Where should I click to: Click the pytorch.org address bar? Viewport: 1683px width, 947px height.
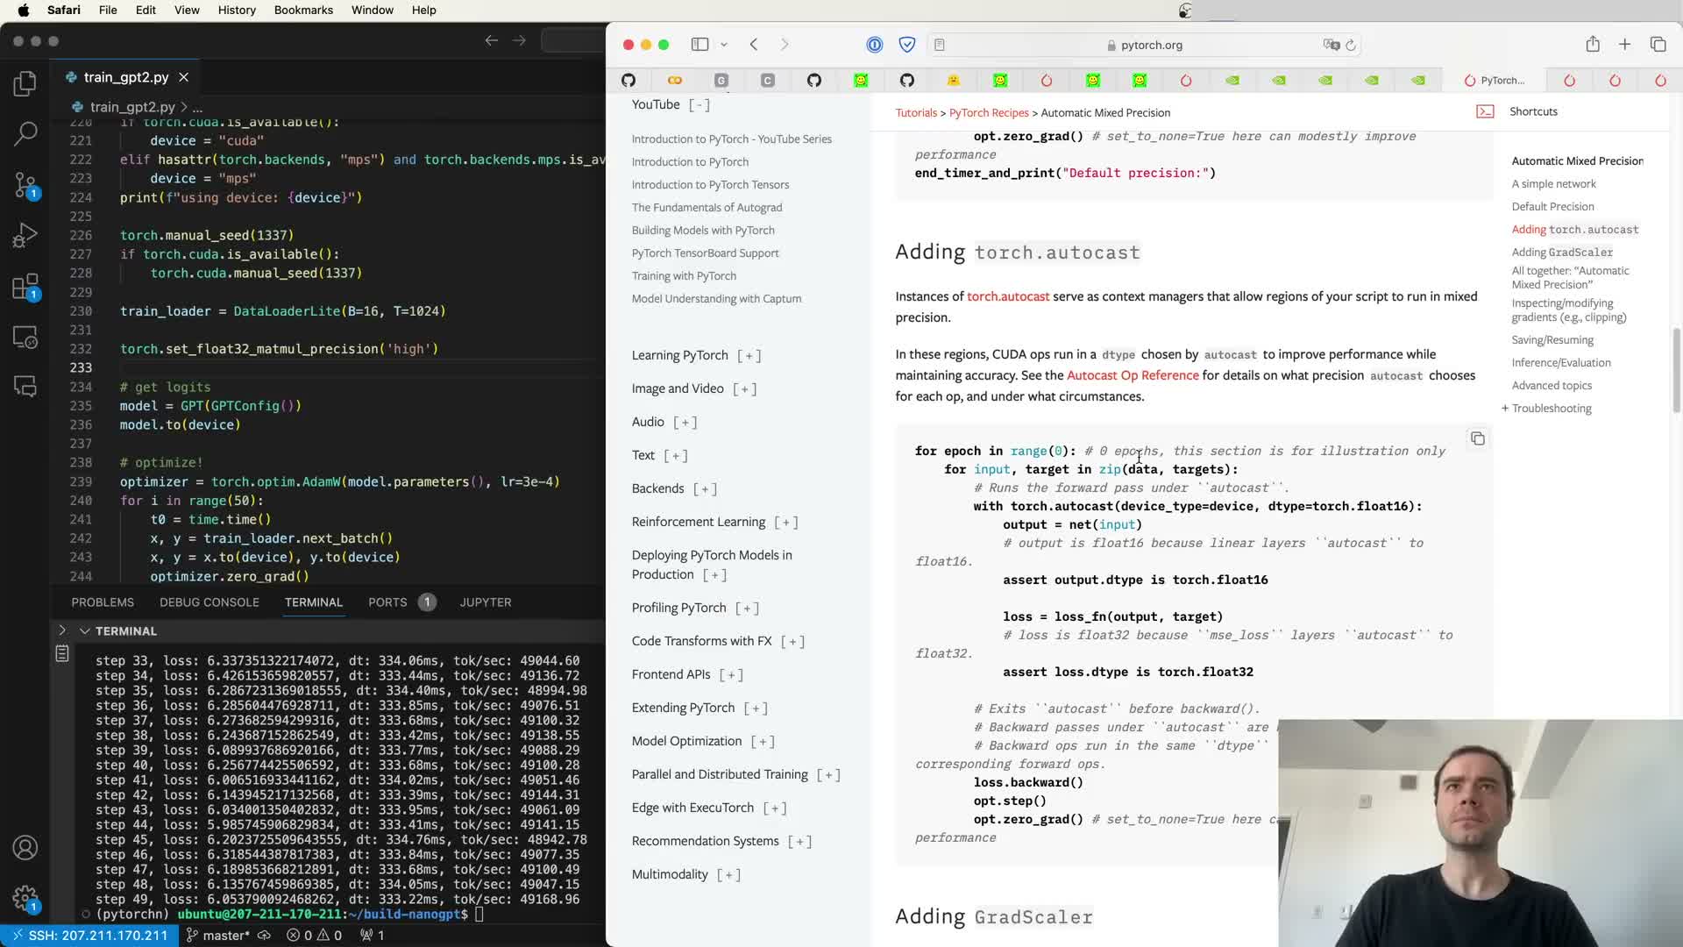[x=1151, y=45]
